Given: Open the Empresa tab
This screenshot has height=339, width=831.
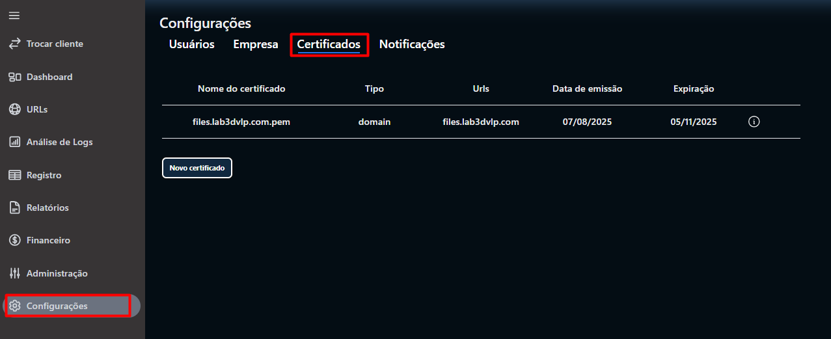Looking at the screenshot, I should 256,44.
